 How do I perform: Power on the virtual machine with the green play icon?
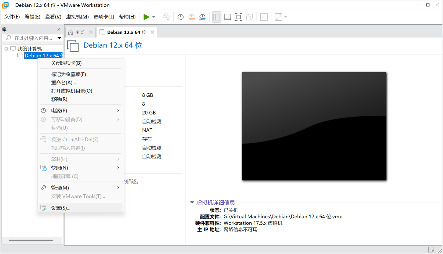coord(147,17)
